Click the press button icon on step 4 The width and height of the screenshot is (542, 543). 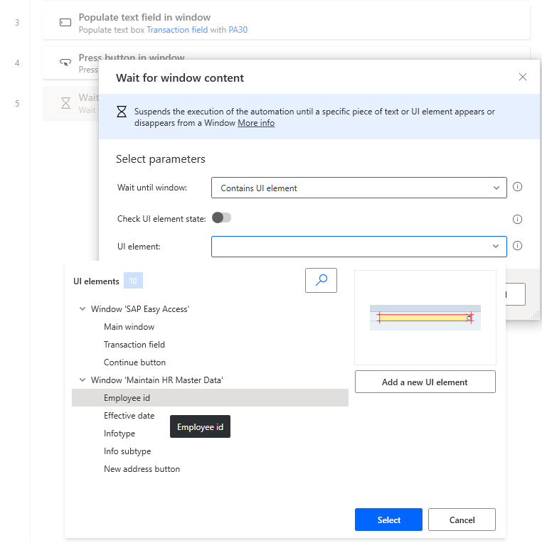(65, 63)
